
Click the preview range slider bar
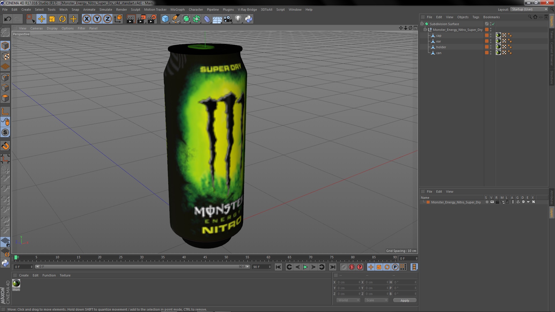tap(142, 267)
